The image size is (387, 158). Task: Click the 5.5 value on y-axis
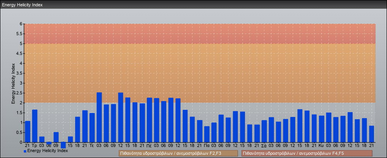18,34
